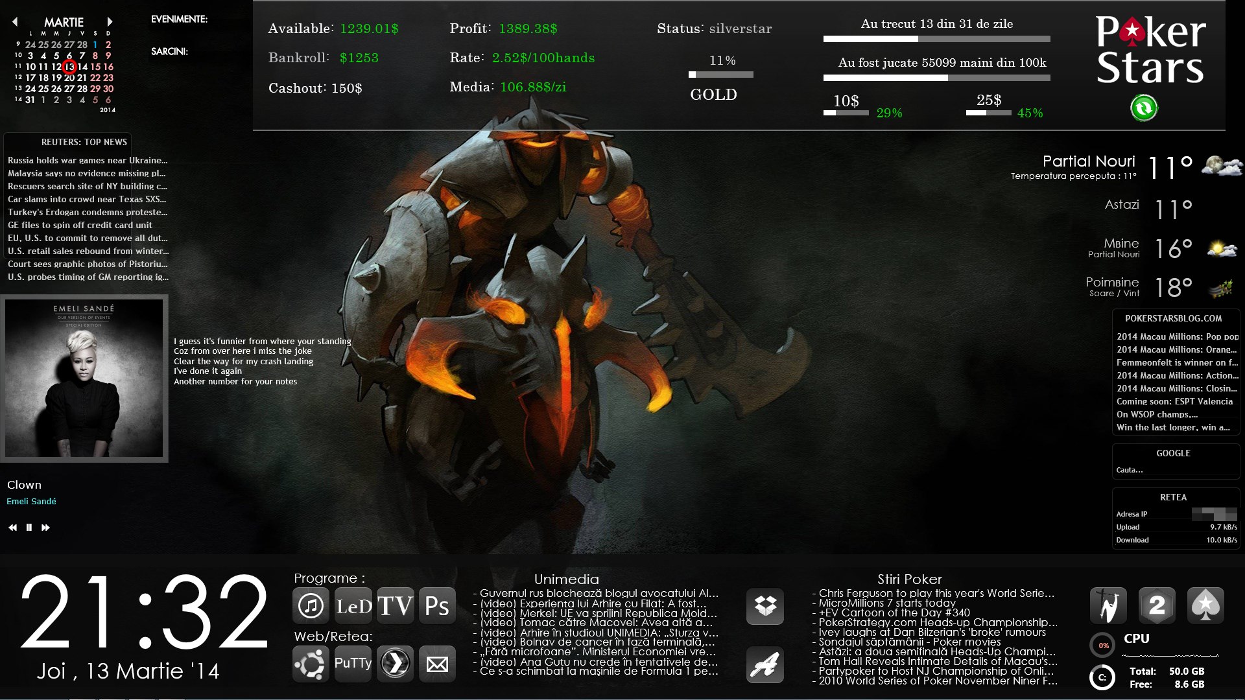Screen dimensions: 1245x700
Task: Open Unimedia item 'Merkel: UE va sprijini Republica Mold...'
Action: tap(595, 613)
